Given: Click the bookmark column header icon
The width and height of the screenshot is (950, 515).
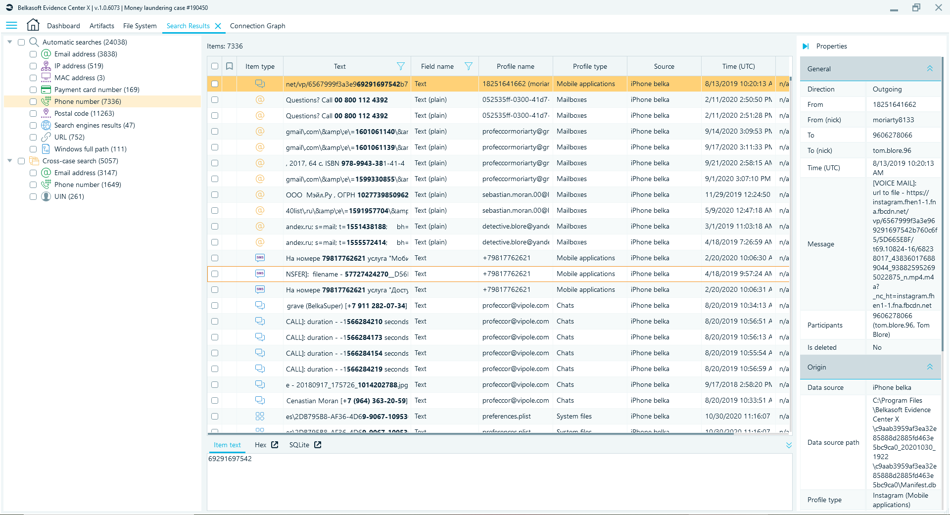Looking at the screenshot, I should pyautogui.click(x=230, y=66).
